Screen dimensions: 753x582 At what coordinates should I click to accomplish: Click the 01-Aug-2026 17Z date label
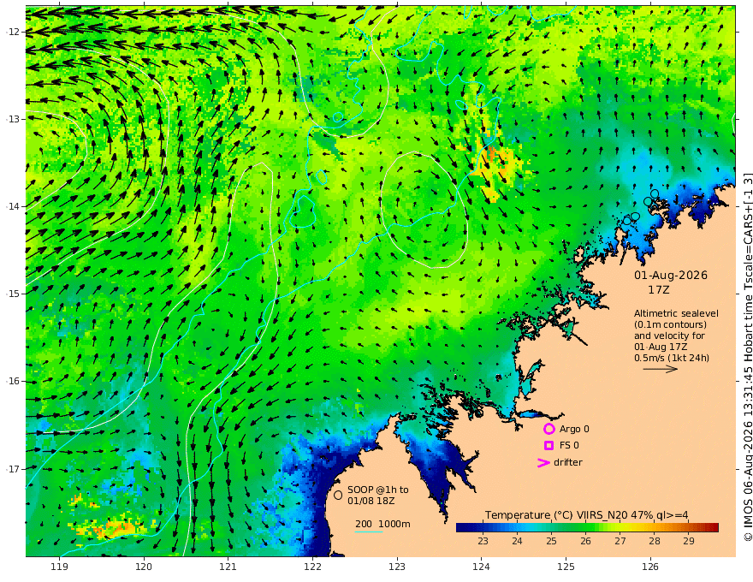coord(670,282)
